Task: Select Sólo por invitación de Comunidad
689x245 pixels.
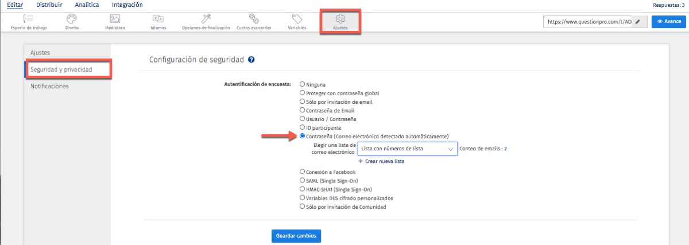Action: tap(303, 207)
